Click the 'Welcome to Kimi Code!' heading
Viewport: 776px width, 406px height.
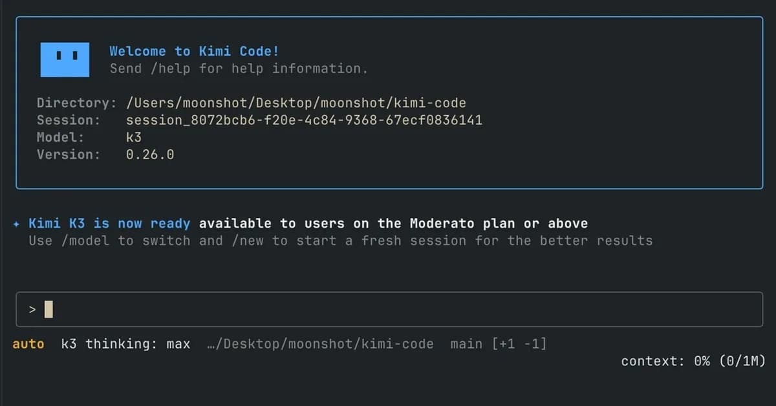pos(194,51)
